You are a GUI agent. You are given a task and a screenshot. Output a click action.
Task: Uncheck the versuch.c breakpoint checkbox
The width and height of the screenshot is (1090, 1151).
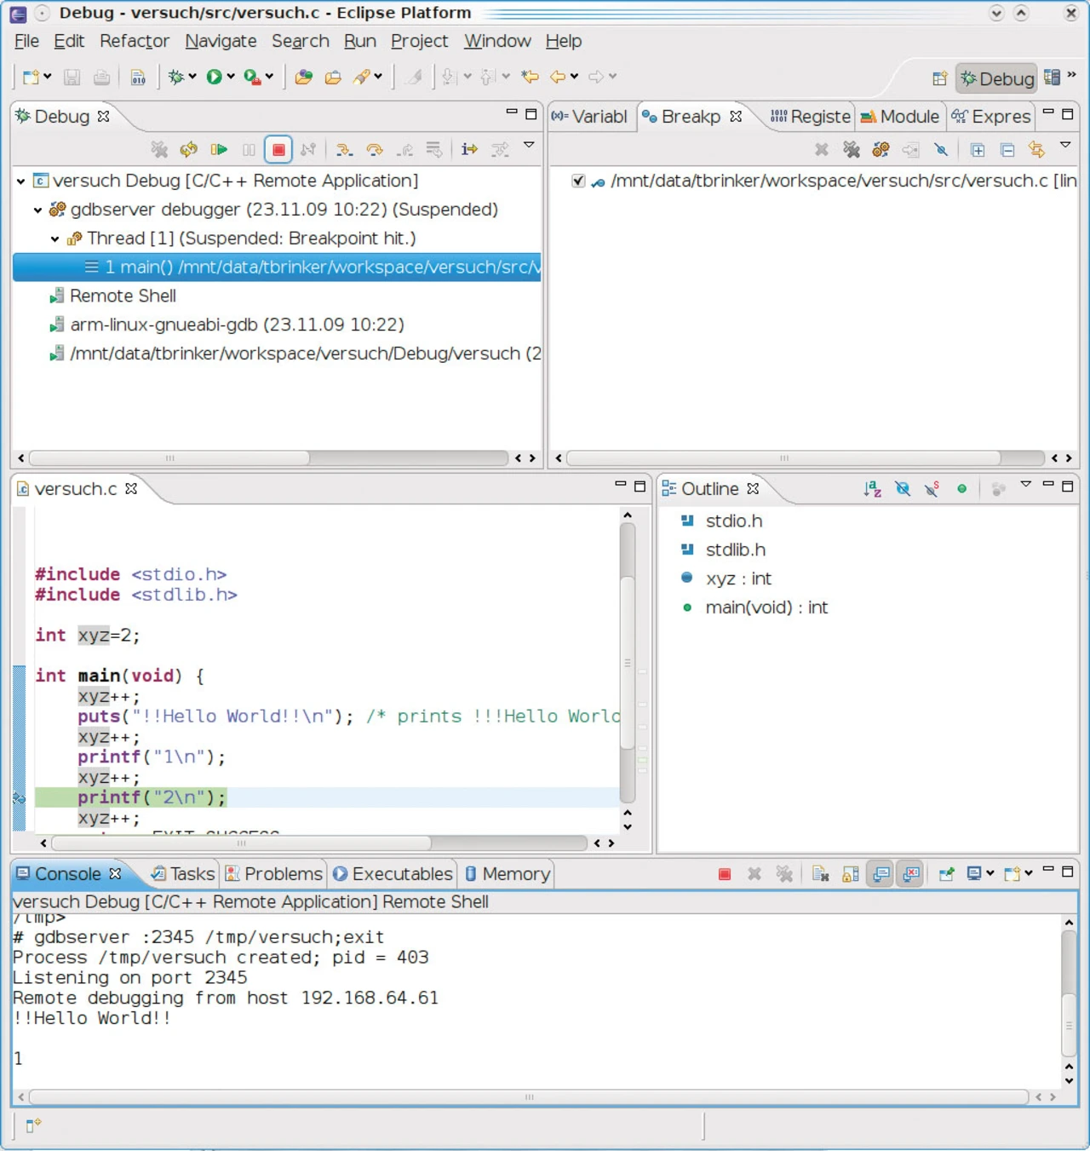coord(578,181)
